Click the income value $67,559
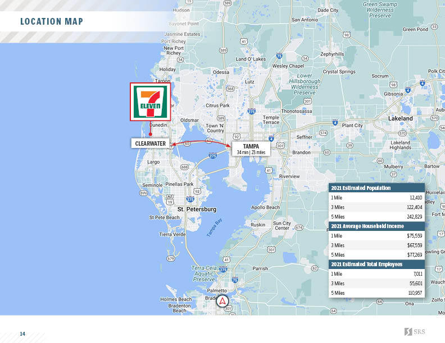The image size is (445, 343). click(414, 245)
